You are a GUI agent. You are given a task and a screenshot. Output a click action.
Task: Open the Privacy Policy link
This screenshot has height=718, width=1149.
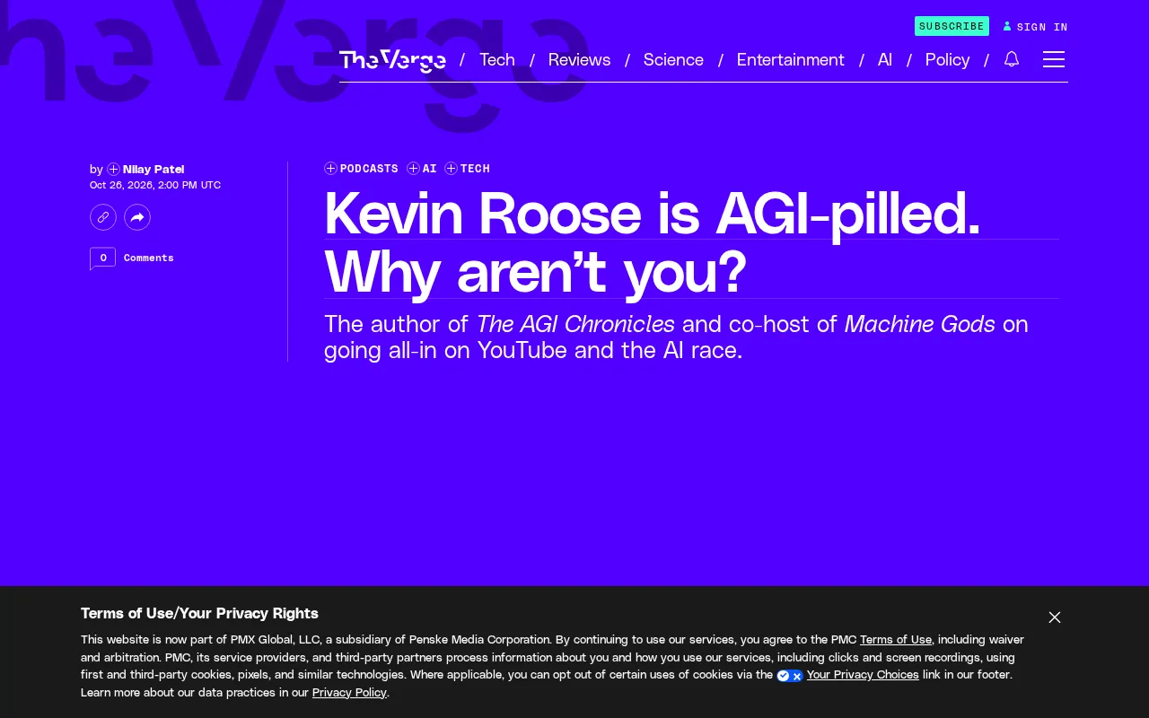coord(349,693)
